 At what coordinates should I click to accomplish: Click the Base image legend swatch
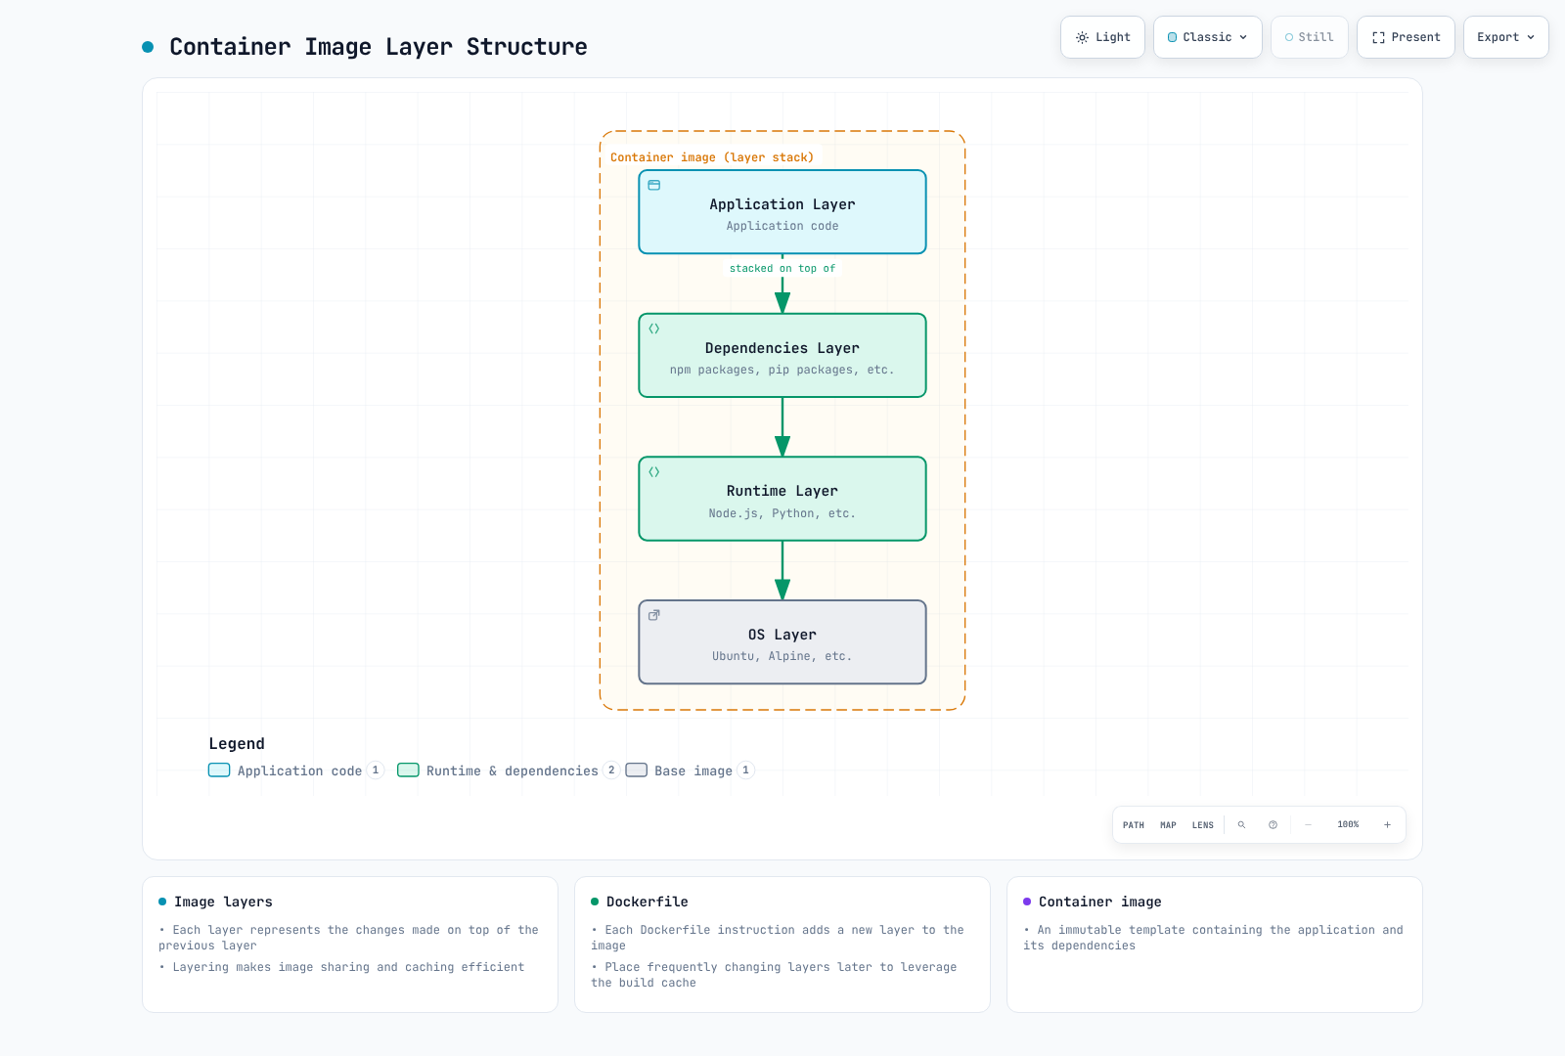637,770
